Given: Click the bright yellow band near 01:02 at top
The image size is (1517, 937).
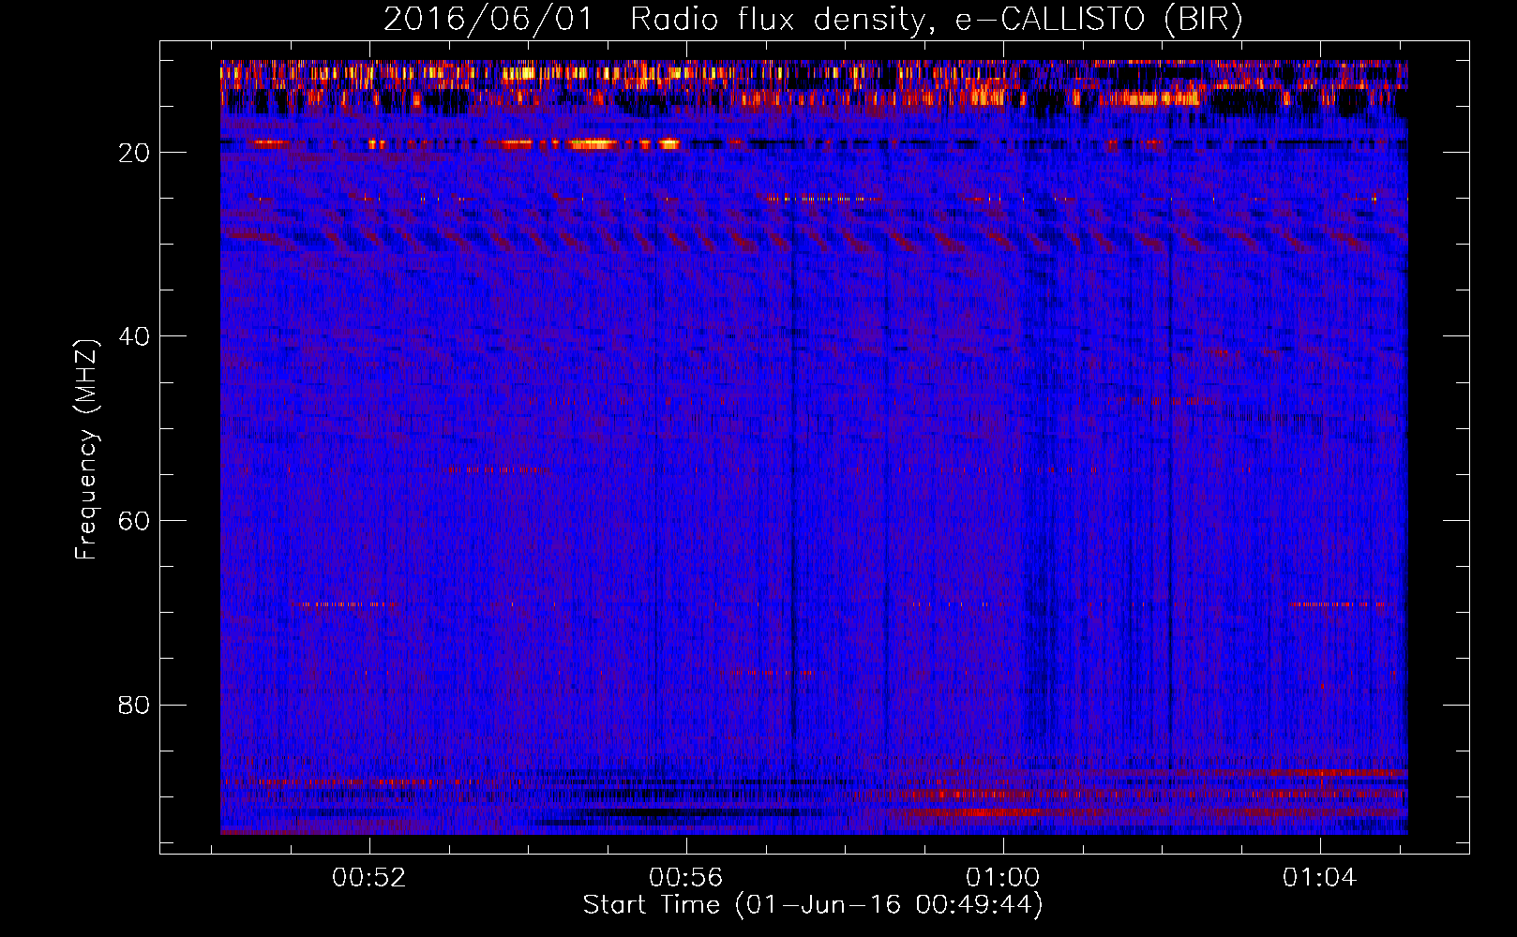Looking at the screenshot, I should (x=1149, y=97).
